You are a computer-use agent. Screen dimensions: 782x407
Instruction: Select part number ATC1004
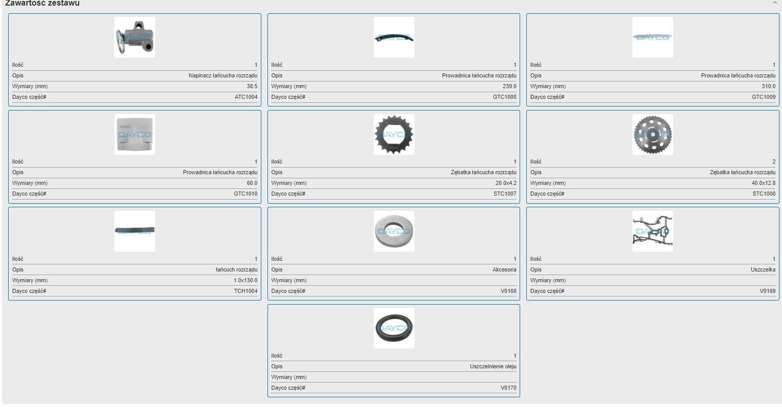(246, 97)
